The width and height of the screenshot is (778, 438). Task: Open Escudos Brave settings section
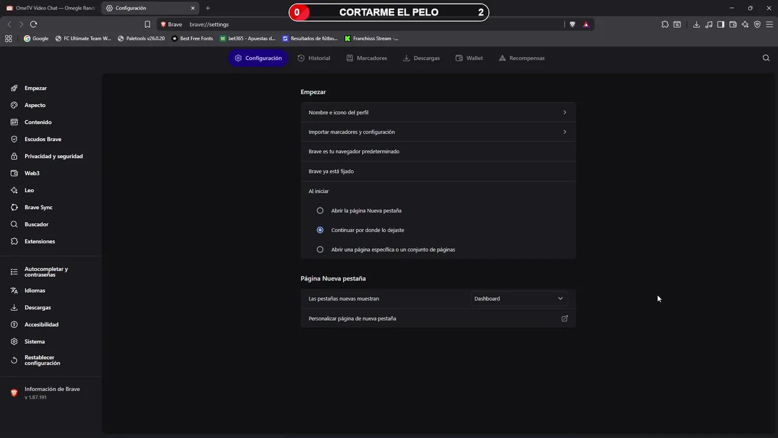click(43, 139)
